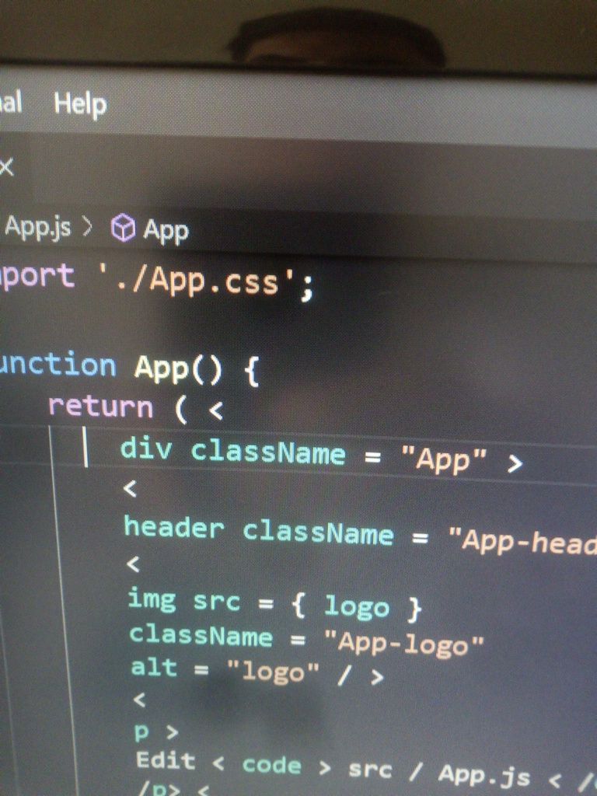597x796 pixels.
Task: Open the Help menu
Action: tap(80, 105)
